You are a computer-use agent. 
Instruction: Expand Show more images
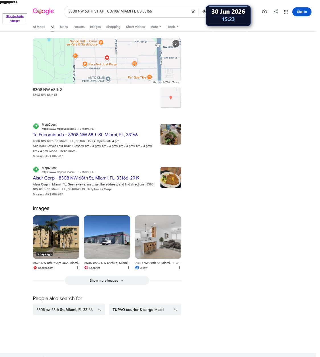click(x=107, y=280)
